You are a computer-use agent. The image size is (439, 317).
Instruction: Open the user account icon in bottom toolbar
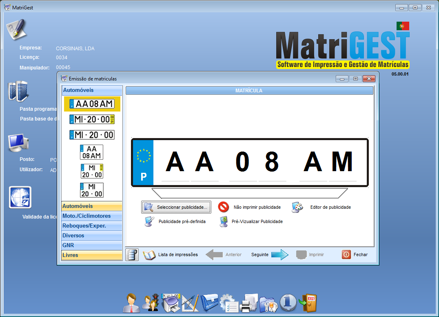coord(131,303)
